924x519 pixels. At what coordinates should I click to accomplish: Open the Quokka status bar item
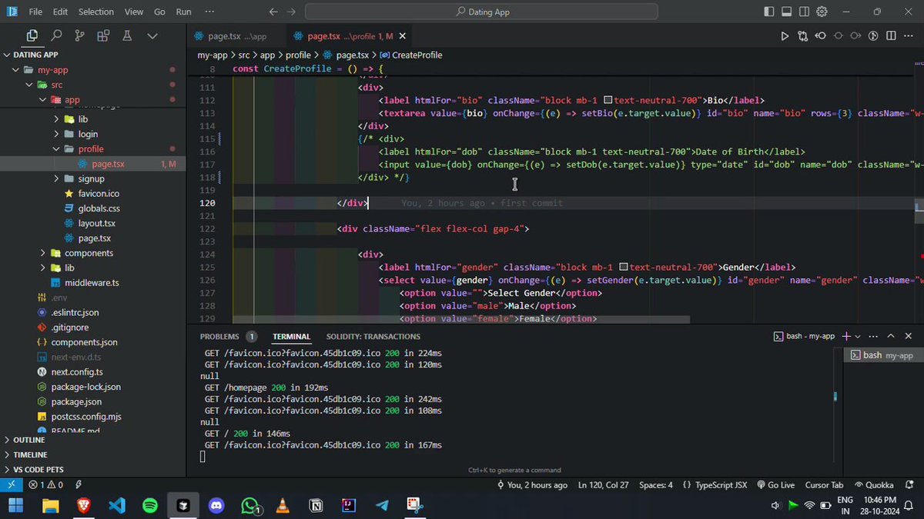874,484
